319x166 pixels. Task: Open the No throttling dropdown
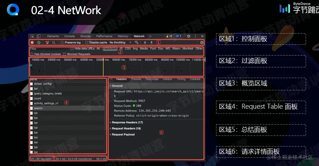[x=120, y=43]
